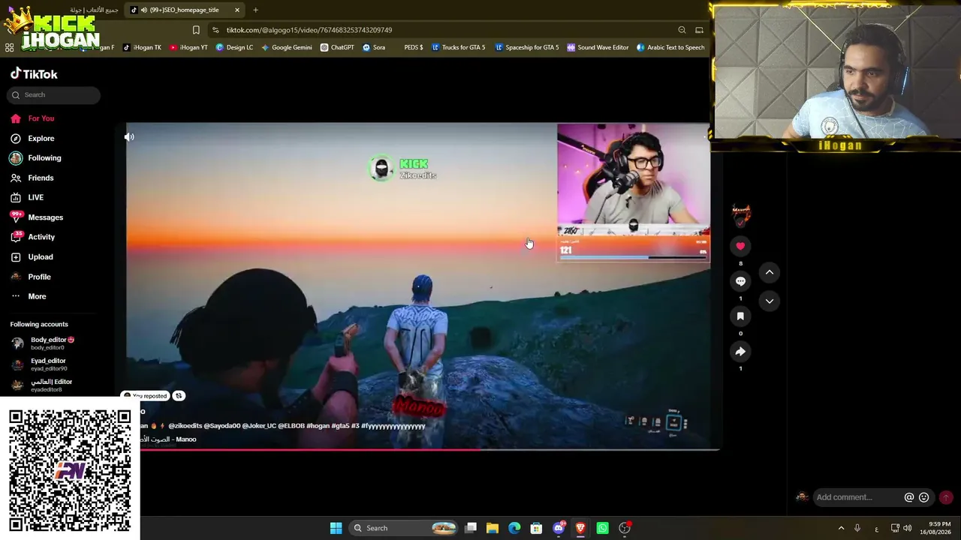Open the Sora bookmark
The height and width of the screenshot is (540, 961).
[x=374, y=47]
